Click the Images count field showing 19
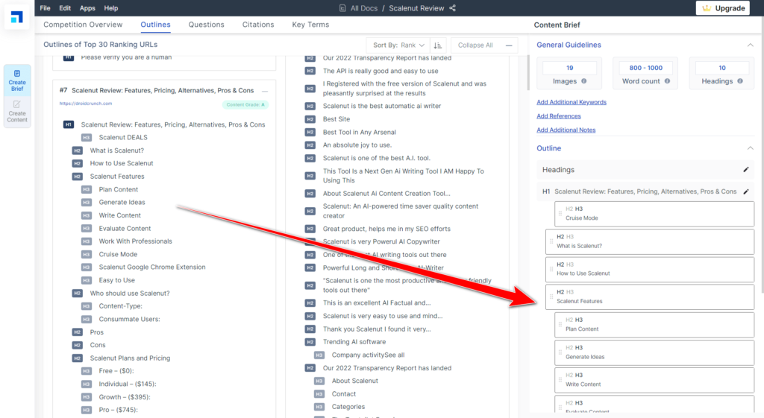The image size is (764, 418). 569,68
